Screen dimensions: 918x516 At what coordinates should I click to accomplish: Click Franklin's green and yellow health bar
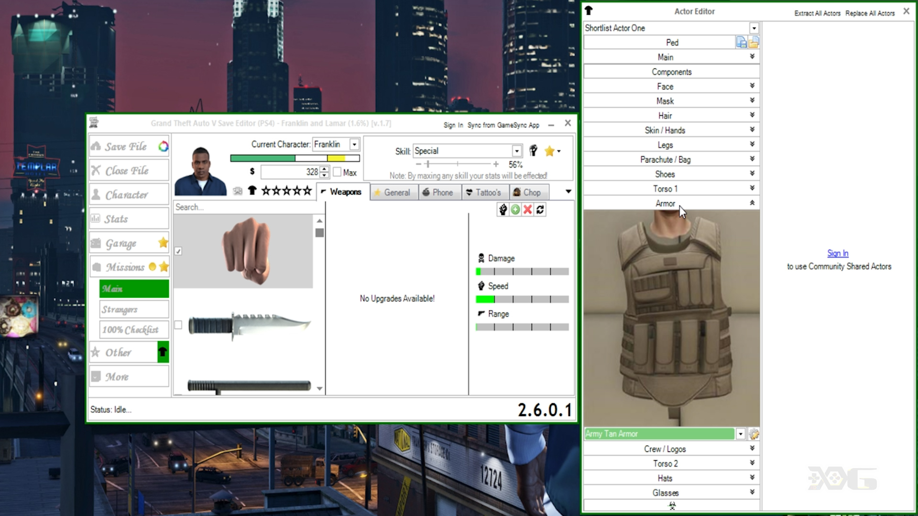coord(295,158)
